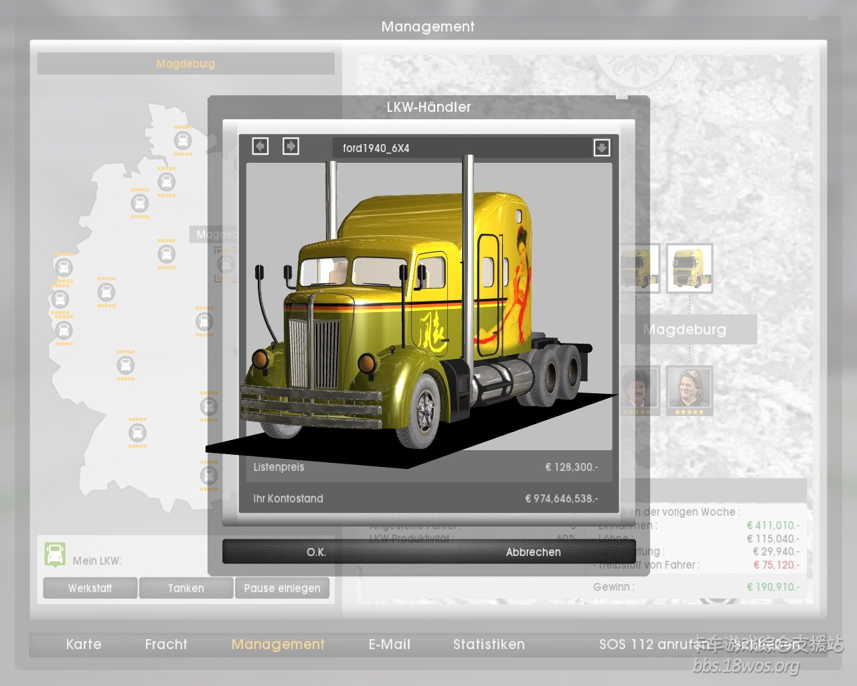This screenshot has width=857, height=686.
Task: Open the Karte tab
Action: (x=84, y=644)
